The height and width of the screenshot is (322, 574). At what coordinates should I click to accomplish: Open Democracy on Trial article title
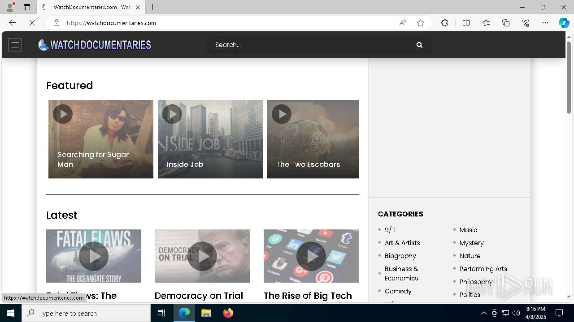tap(199, 296)
